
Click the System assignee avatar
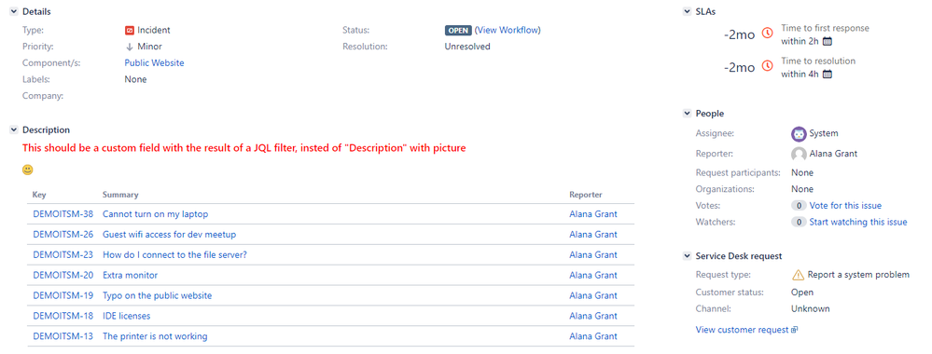799,133
